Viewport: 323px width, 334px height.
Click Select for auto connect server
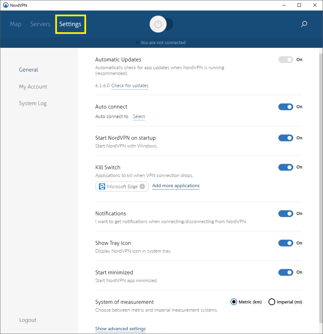[139, 117]
